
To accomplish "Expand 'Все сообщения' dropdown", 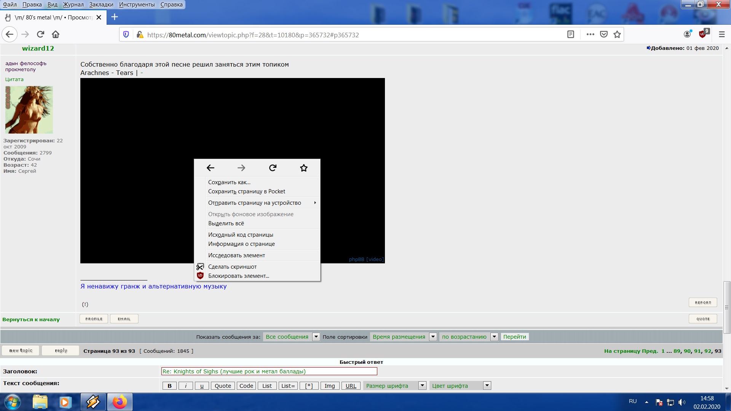I will (x=316, y=337).
